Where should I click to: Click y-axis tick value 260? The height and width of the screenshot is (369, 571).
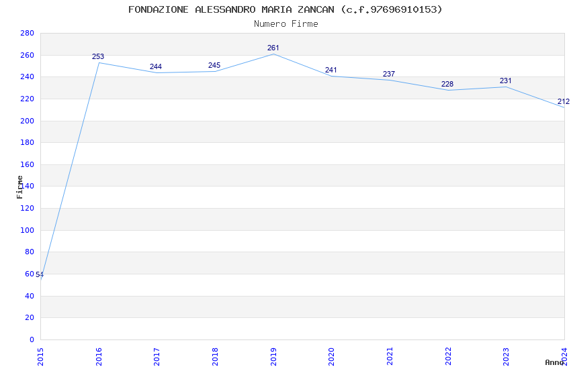pos(28,55)
